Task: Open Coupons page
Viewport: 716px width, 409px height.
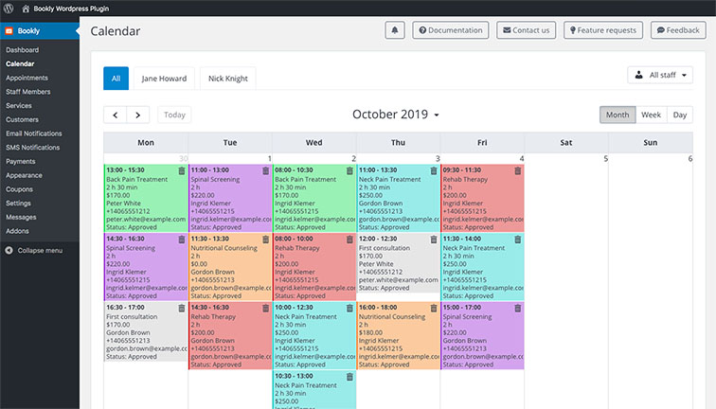Action: point(19,189)
